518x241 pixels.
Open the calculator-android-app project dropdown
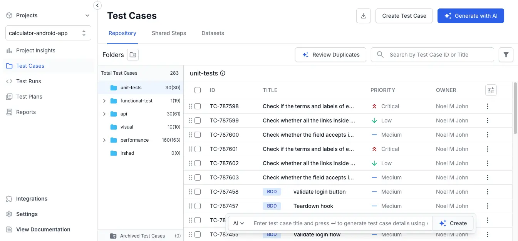48,33
